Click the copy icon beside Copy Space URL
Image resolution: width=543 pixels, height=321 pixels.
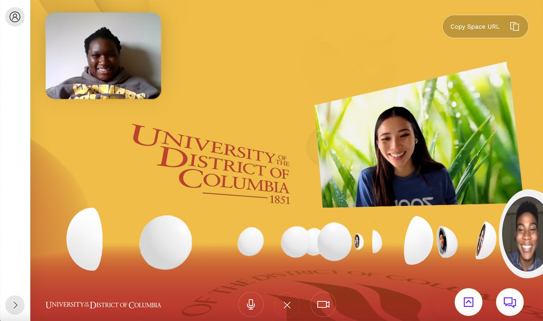coord(514,26)
